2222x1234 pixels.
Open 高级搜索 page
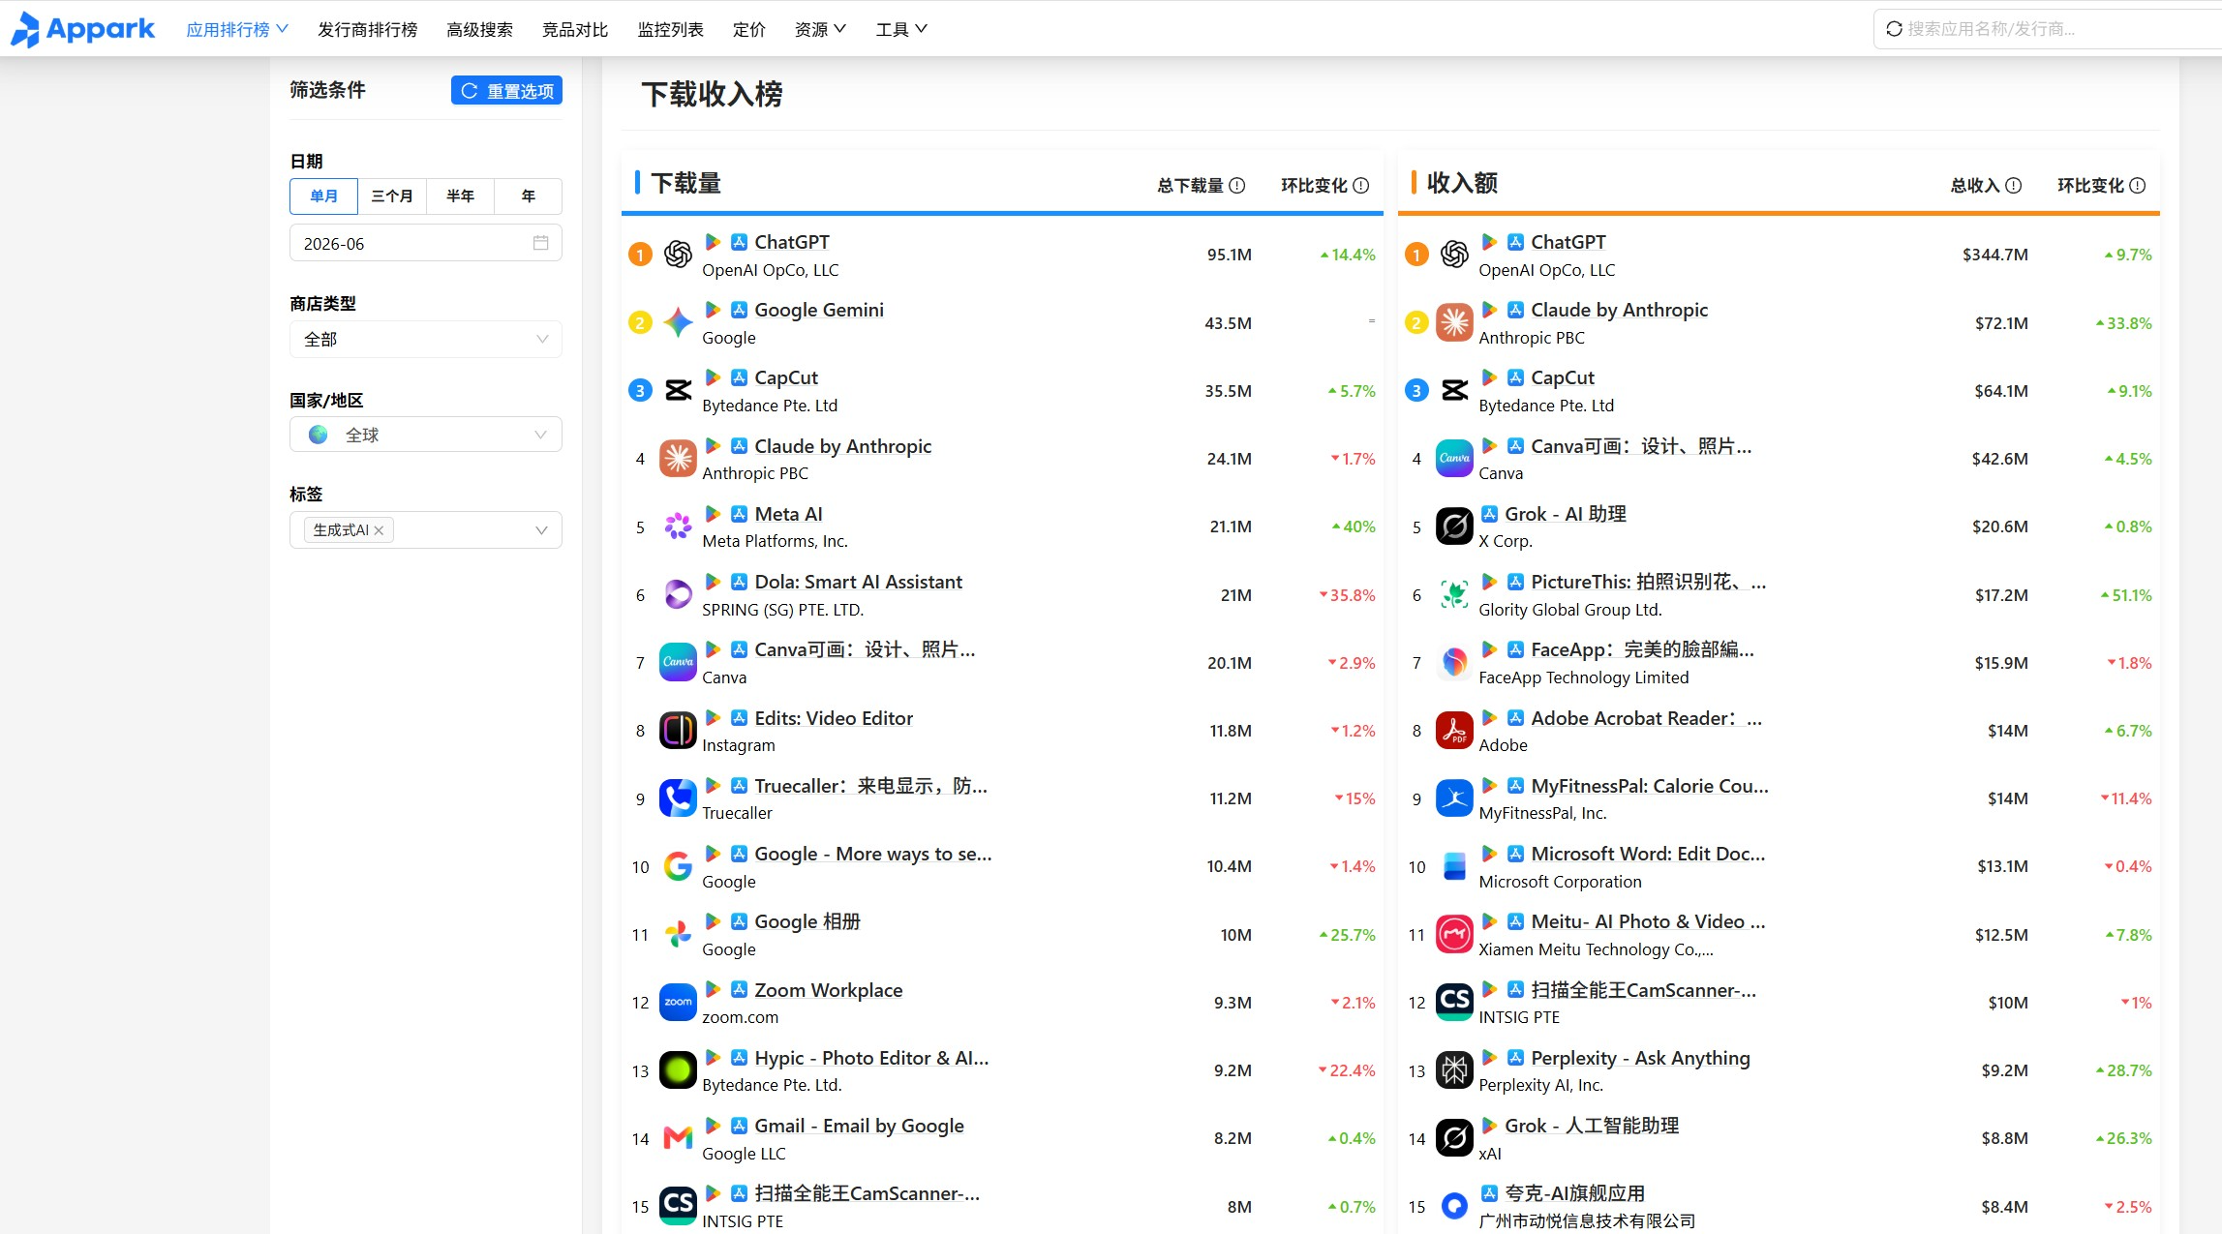(x=479, y=29)
